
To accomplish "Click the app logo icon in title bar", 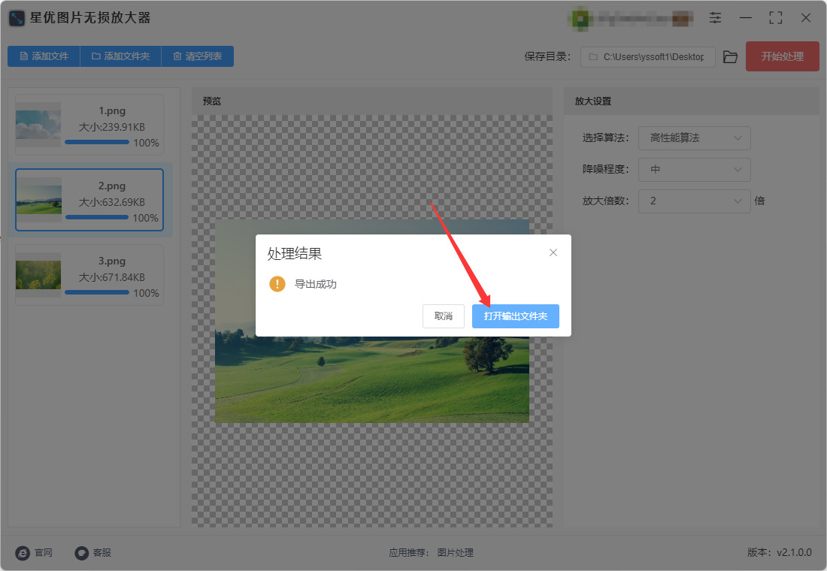I will [17, 18].
